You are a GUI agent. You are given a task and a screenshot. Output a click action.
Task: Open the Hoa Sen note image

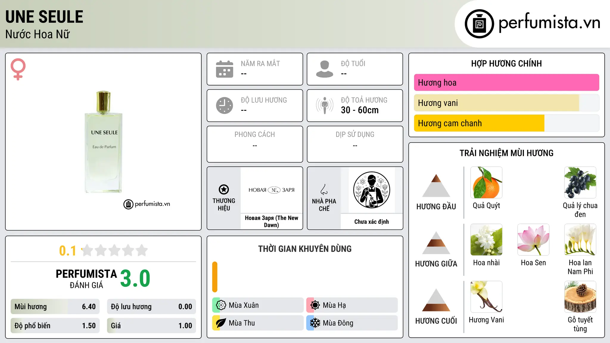pyautogui.click(x=533, y=240)
